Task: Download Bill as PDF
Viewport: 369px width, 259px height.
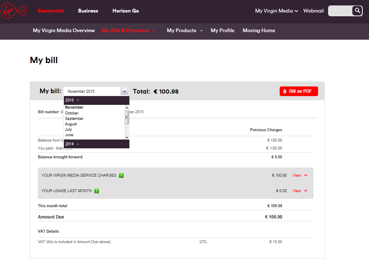Action: point(298,91)
